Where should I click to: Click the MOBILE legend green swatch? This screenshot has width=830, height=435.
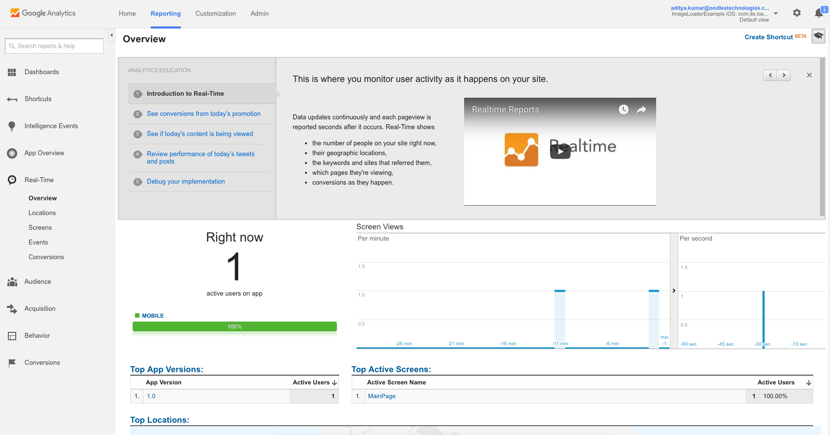point(138,316)
